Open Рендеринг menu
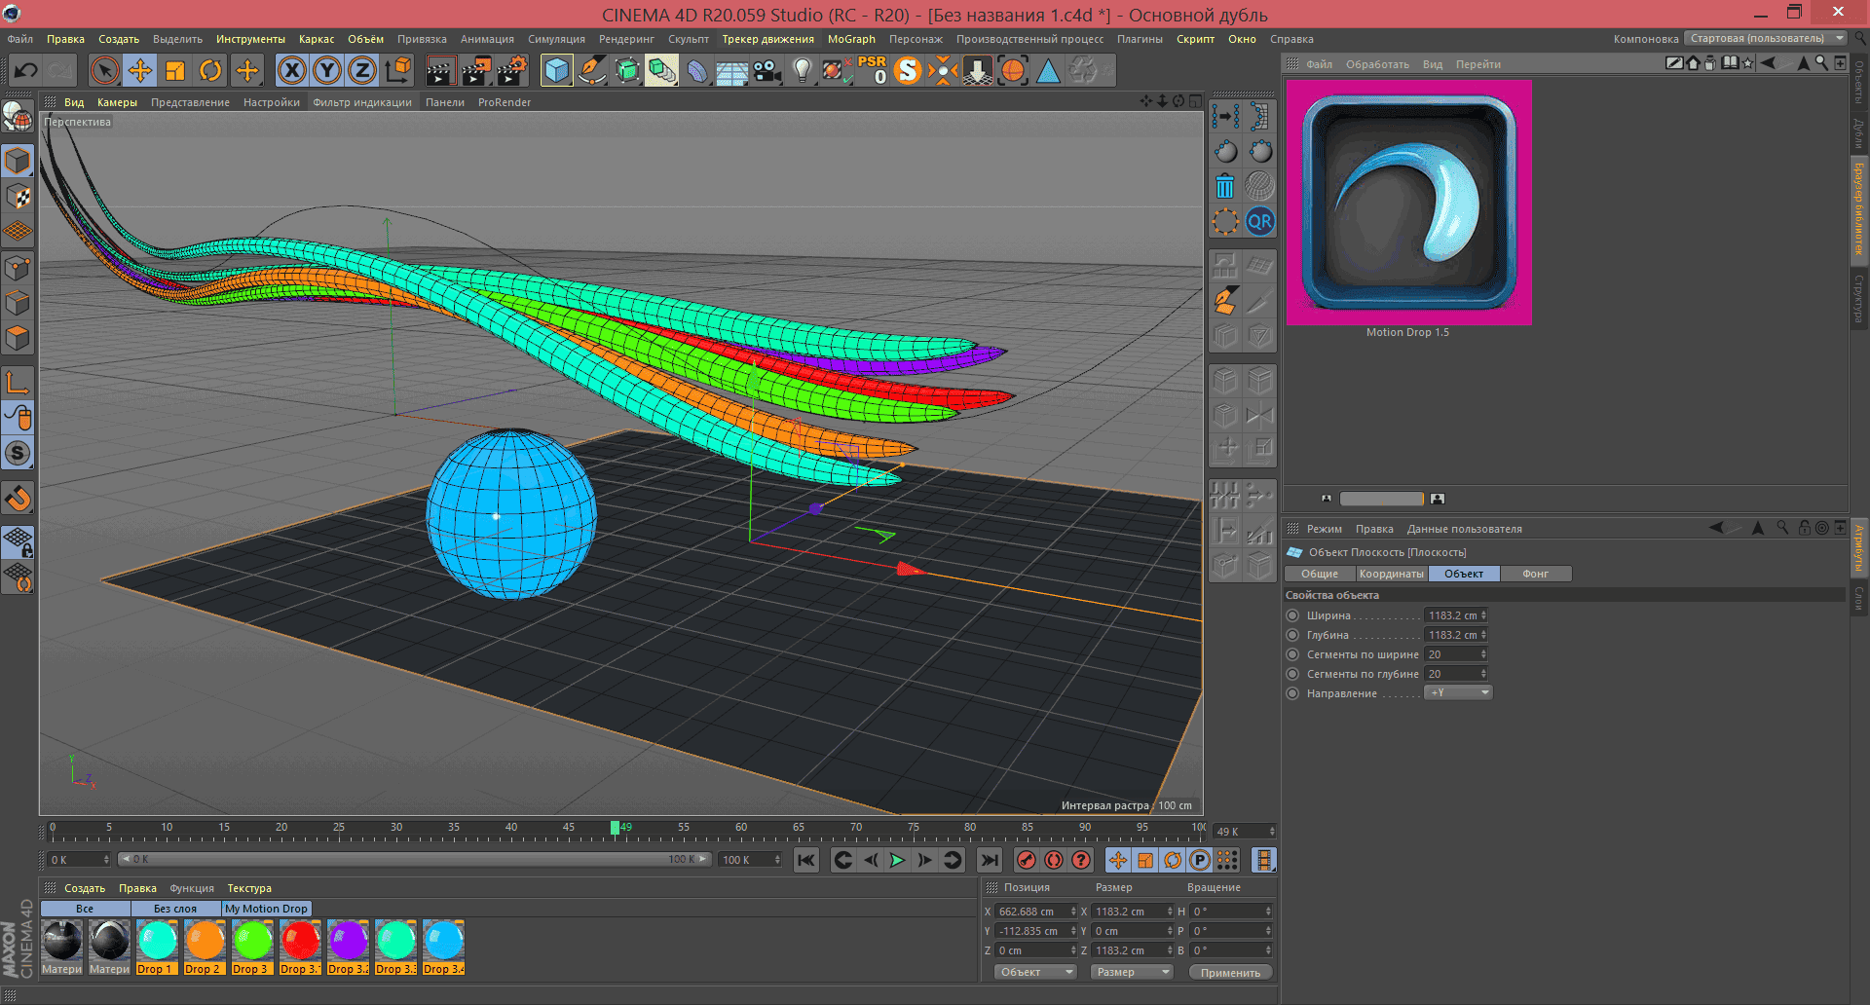Image resolution: width=1870 pixels, height=1005 pixels. point(626,39)
